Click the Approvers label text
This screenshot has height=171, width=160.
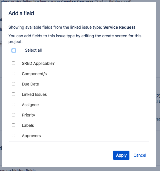[31, 136]
